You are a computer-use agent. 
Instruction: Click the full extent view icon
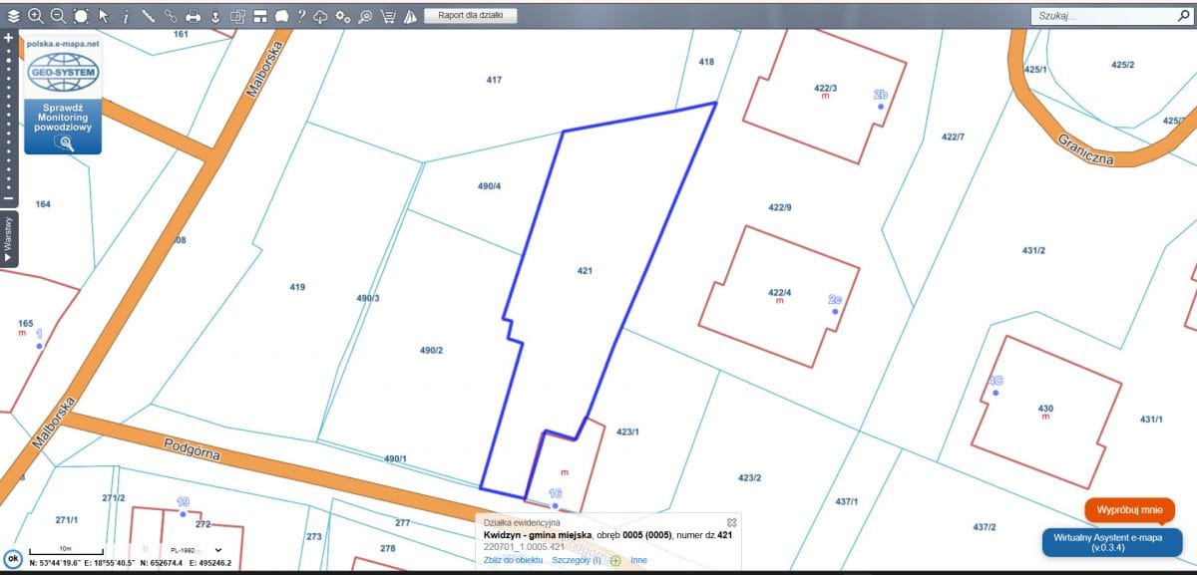[80, 16]
